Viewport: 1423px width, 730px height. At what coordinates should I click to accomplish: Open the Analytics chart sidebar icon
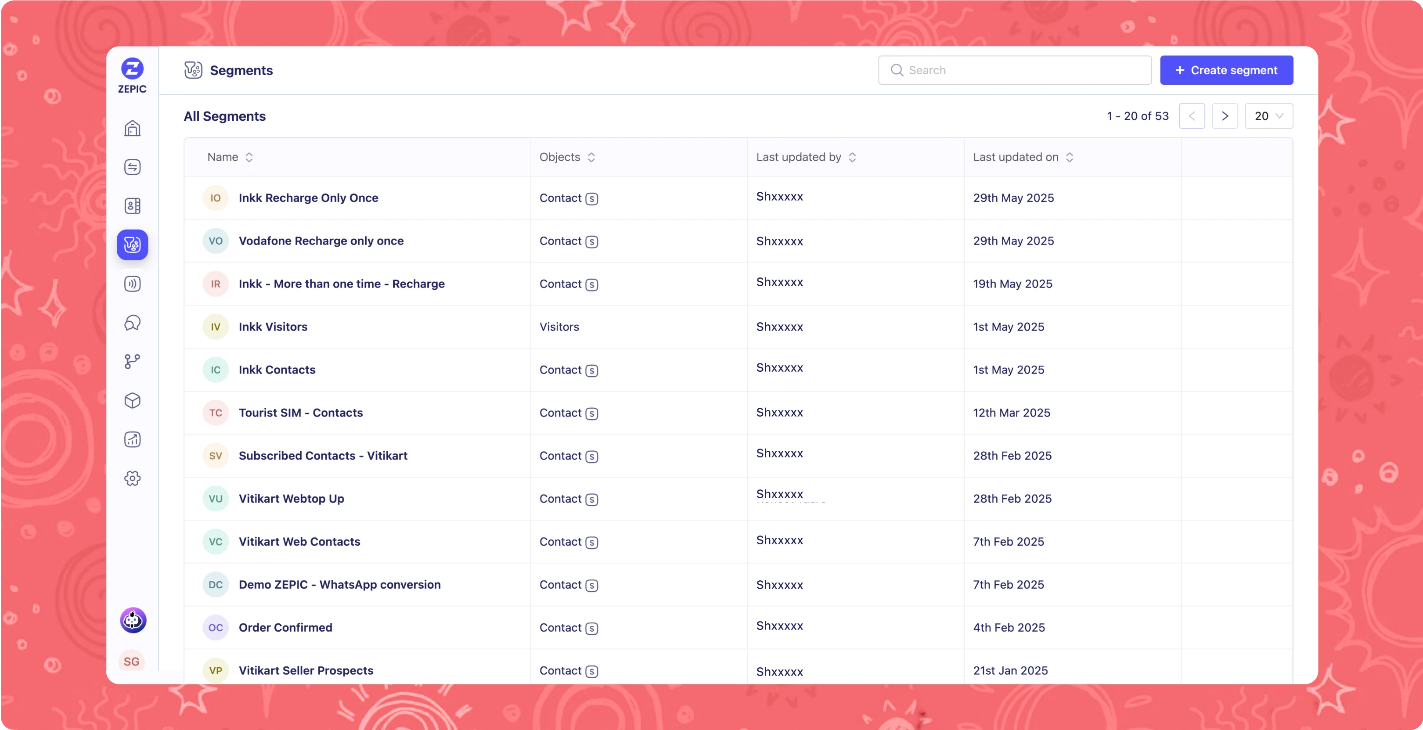pyautogui.click(x=132, y=439)
